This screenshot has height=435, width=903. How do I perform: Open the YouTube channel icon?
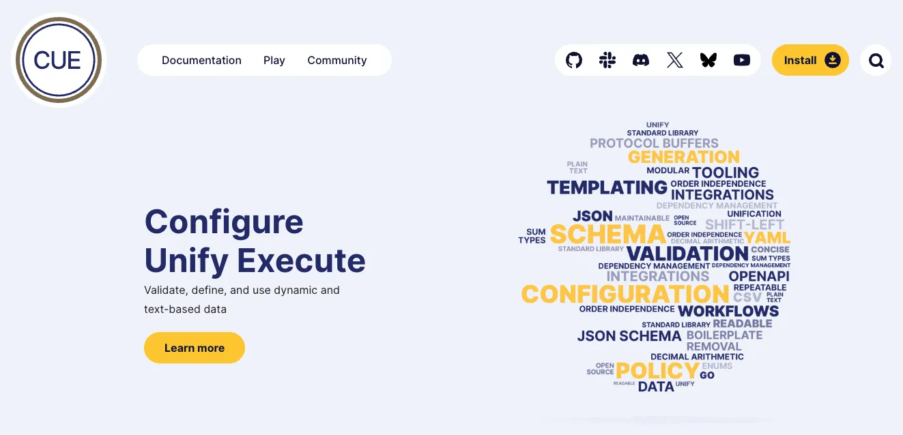(x=742, y=60)
